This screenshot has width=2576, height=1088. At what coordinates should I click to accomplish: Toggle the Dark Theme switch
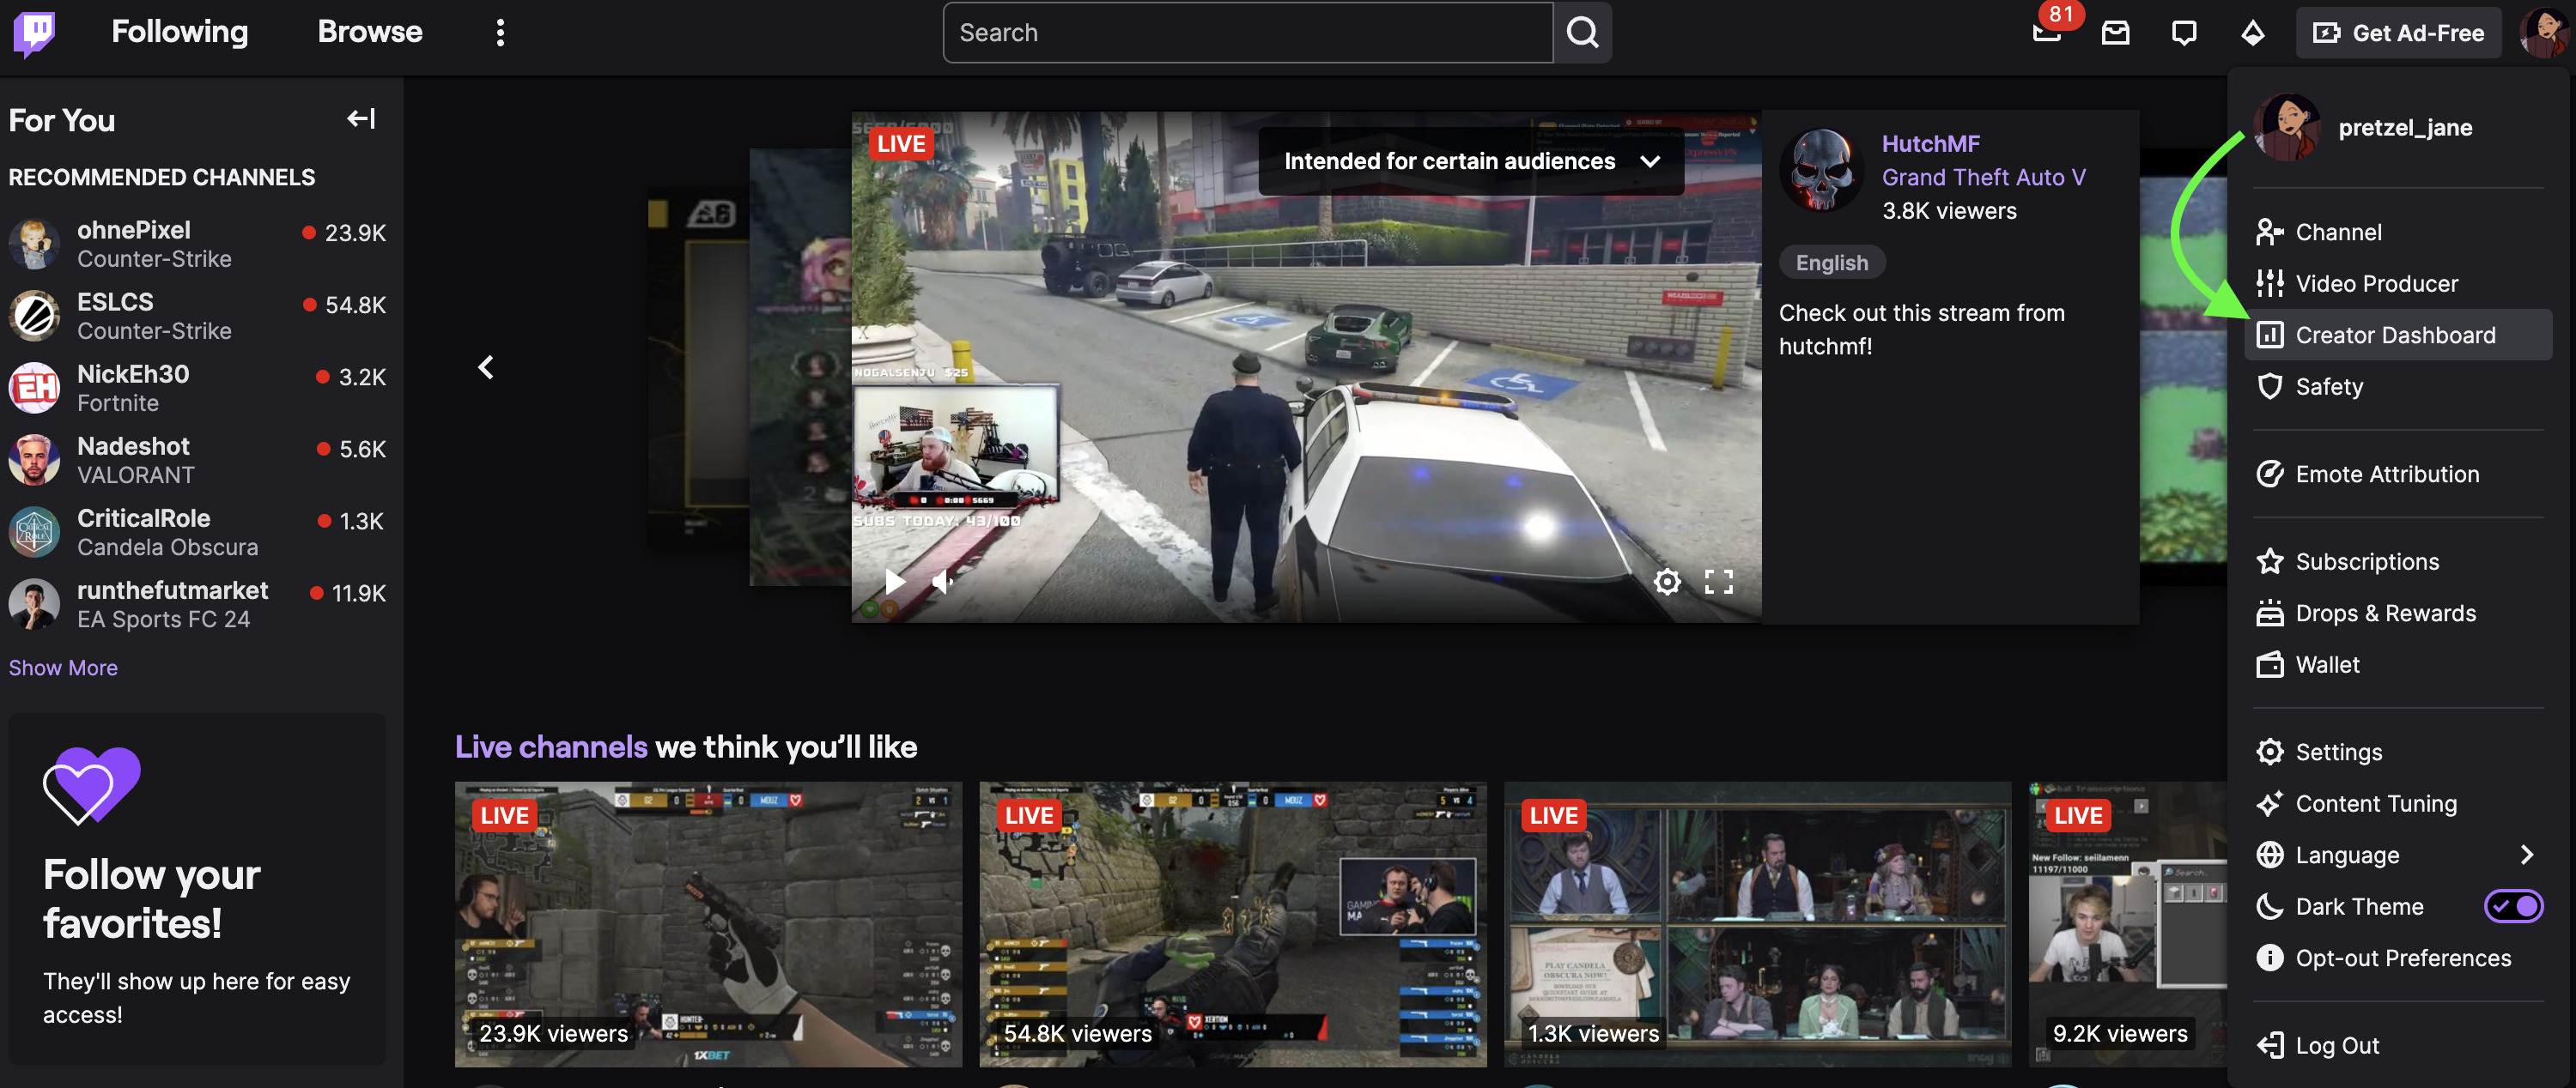[x=2513, y=906]
